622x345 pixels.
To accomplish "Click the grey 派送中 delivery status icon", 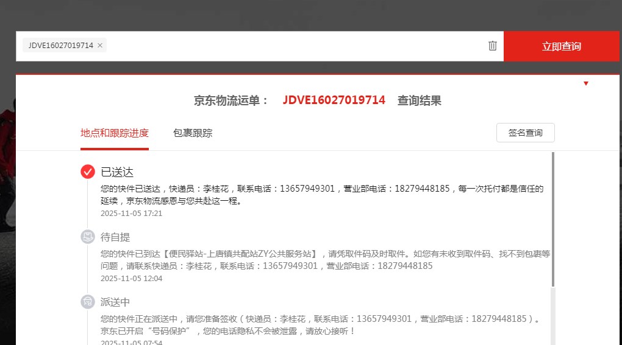I will pyautogui.click(x=88, y=302).
